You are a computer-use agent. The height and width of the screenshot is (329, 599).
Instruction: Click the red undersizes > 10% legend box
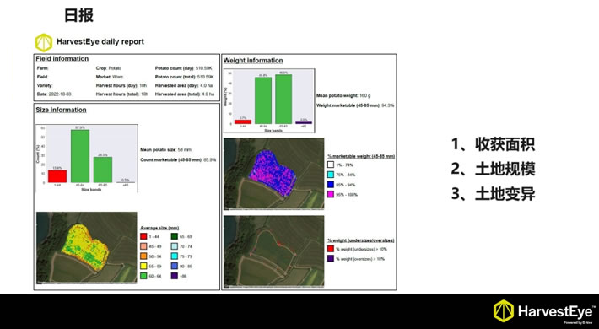331,249
